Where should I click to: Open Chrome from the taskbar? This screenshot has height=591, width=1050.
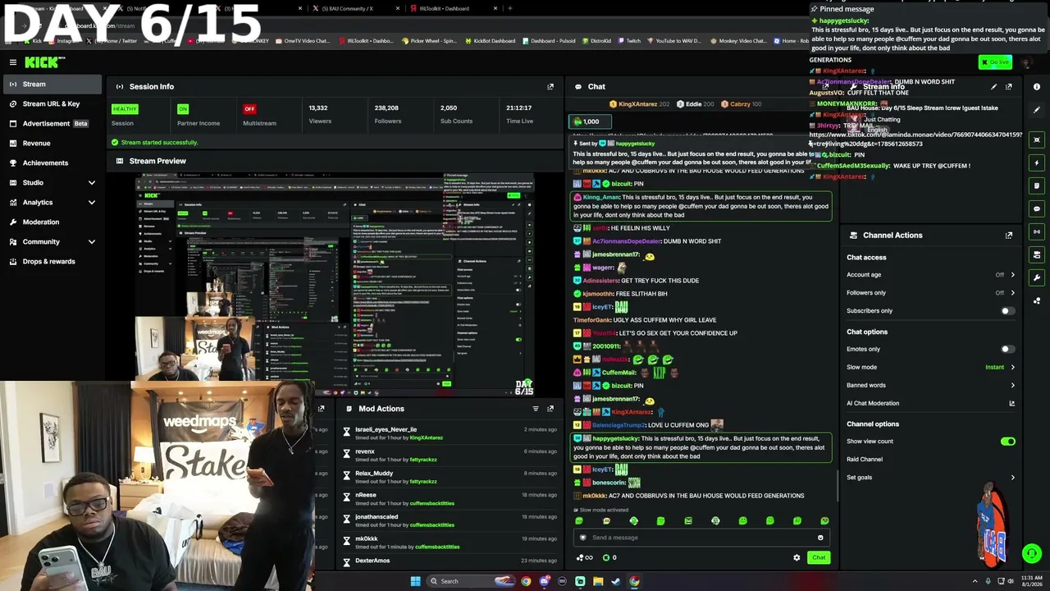526,581
